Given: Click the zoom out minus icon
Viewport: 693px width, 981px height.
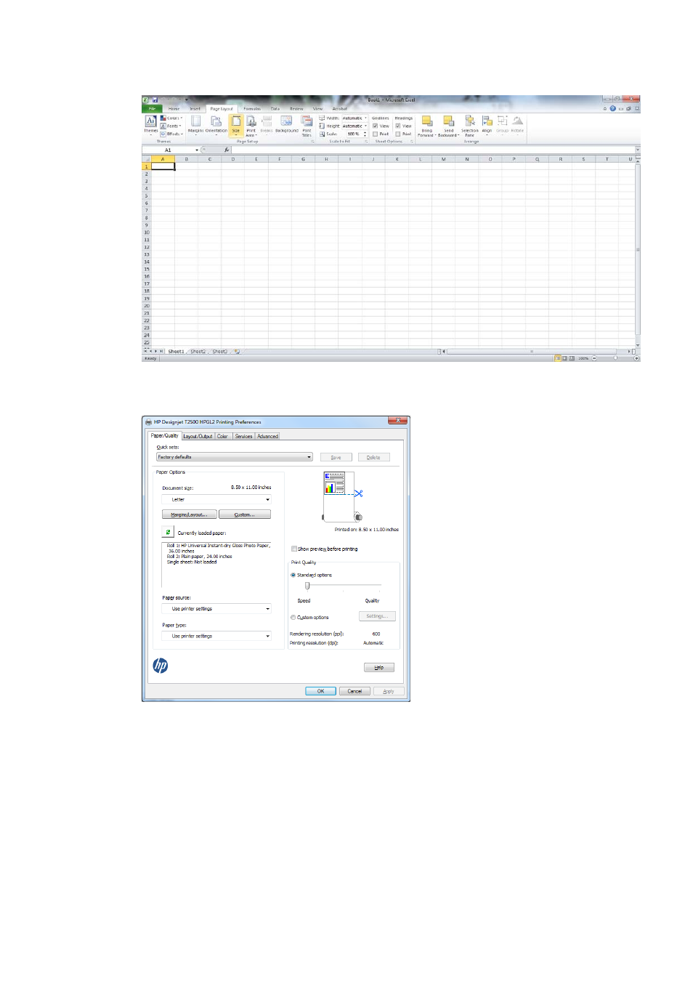Looking at the screenshot, I should (x=594, y=358).
